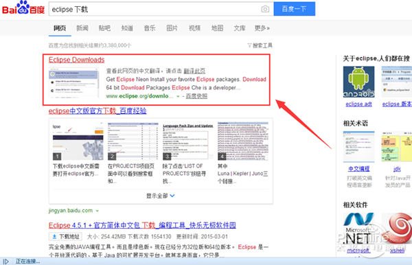Click the 百度一下 search button
Image resolution: width=412 pixels, height=265 pixels.
[x=295, y=9]
